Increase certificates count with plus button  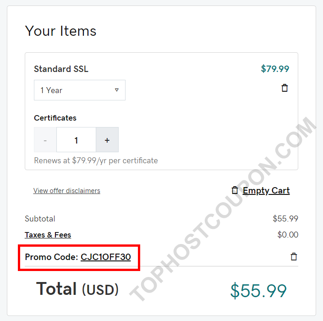107,139
